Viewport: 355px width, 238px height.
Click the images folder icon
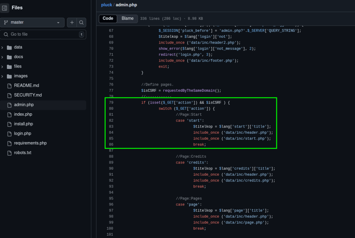tap(9, 76)
